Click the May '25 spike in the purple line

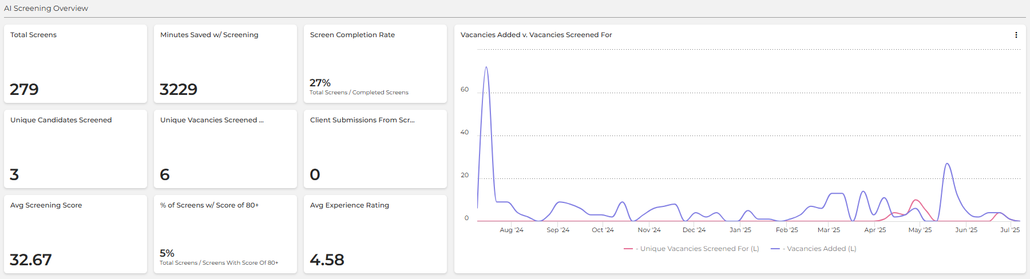coord(948,164)
